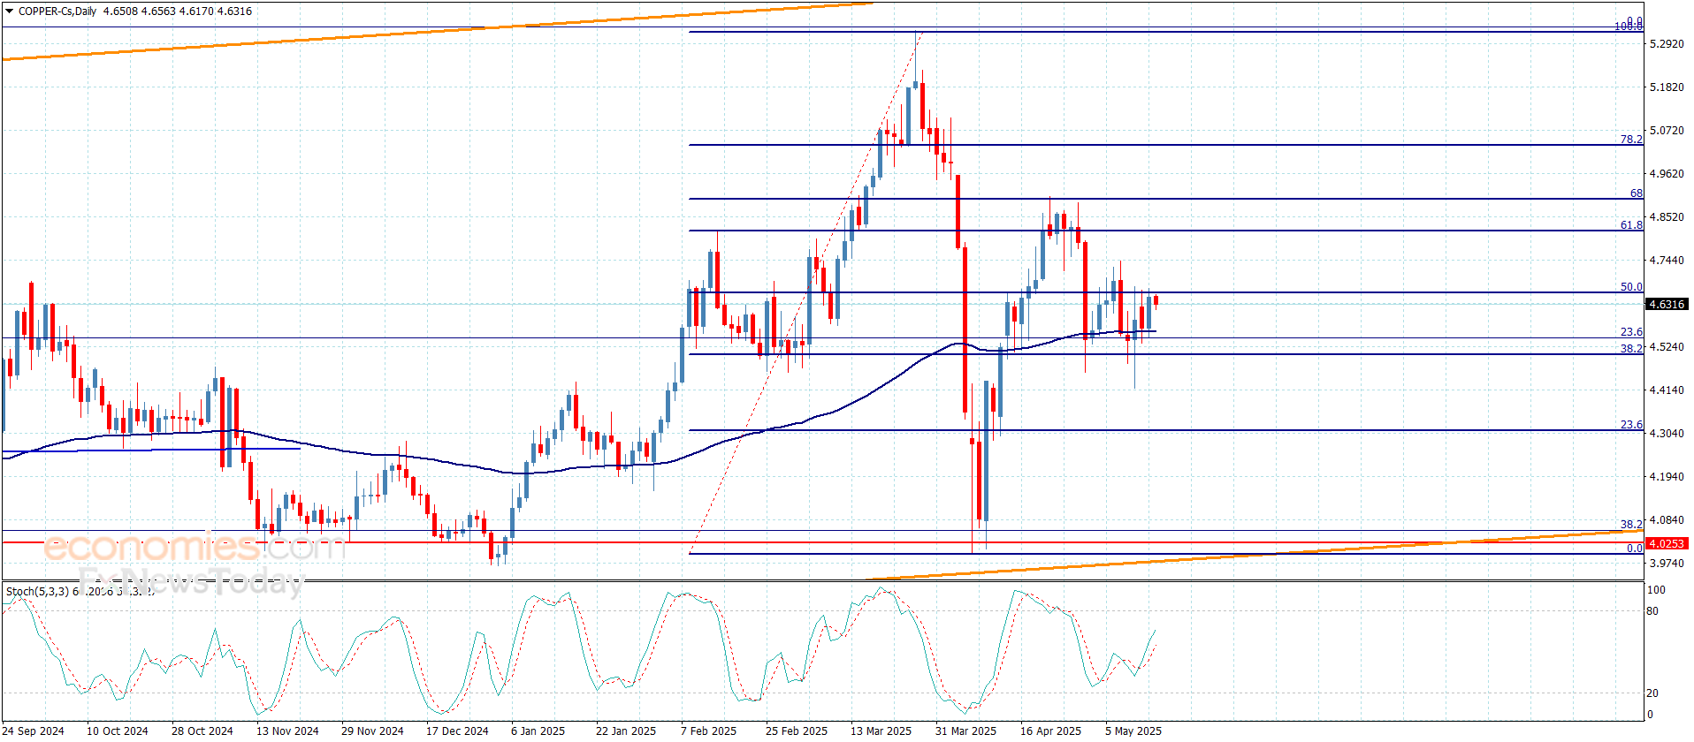
Task: Click the economies.com watermark logo
Action: [x=195, y=548]
